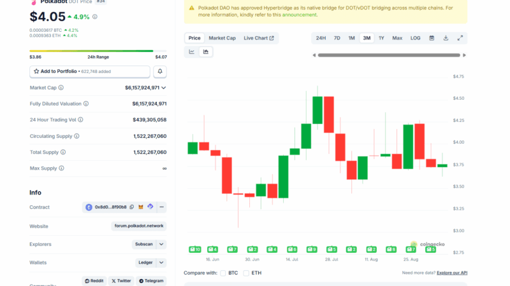Follow the Explore our API link
The height and width of the screenshot is (286, 510).
(x=452, y=273)
